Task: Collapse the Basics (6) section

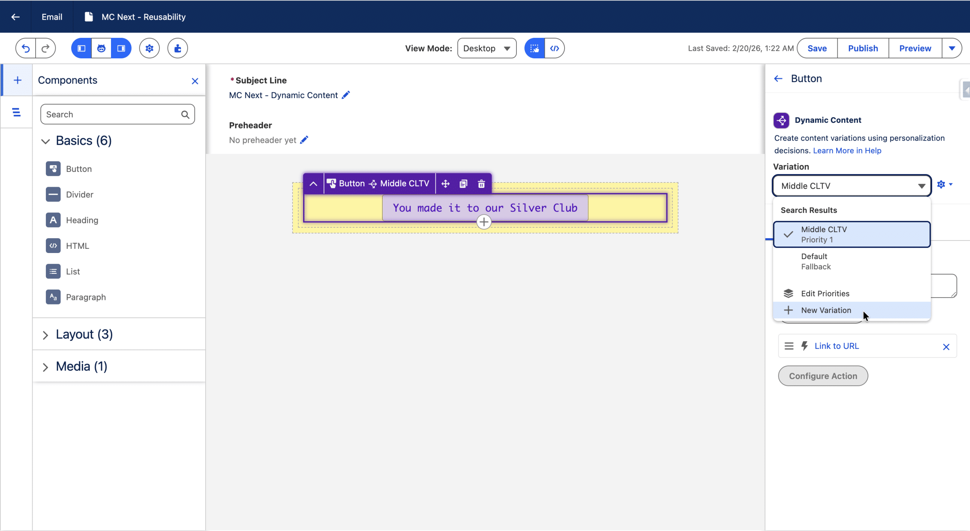Action: (45, 141)
